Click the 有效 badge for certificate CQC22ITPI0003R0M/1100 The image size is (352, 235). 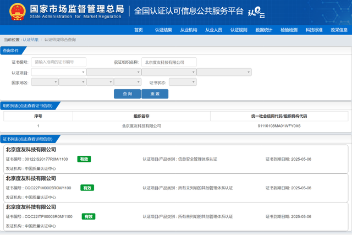[87, 216]
